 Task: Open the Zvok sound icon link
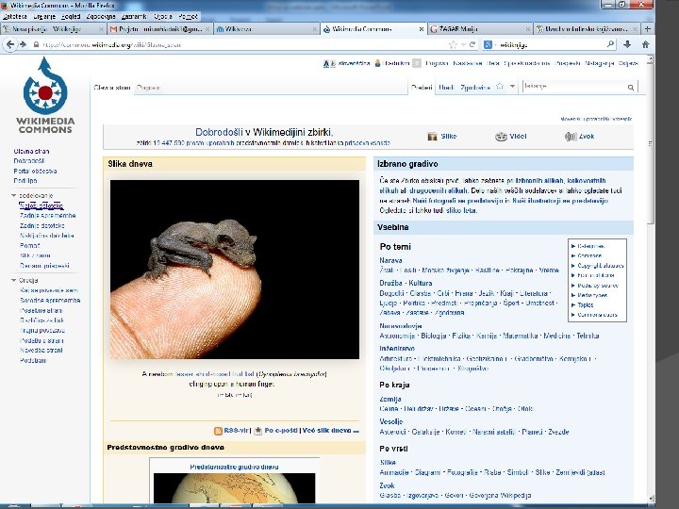click(571, 137)
